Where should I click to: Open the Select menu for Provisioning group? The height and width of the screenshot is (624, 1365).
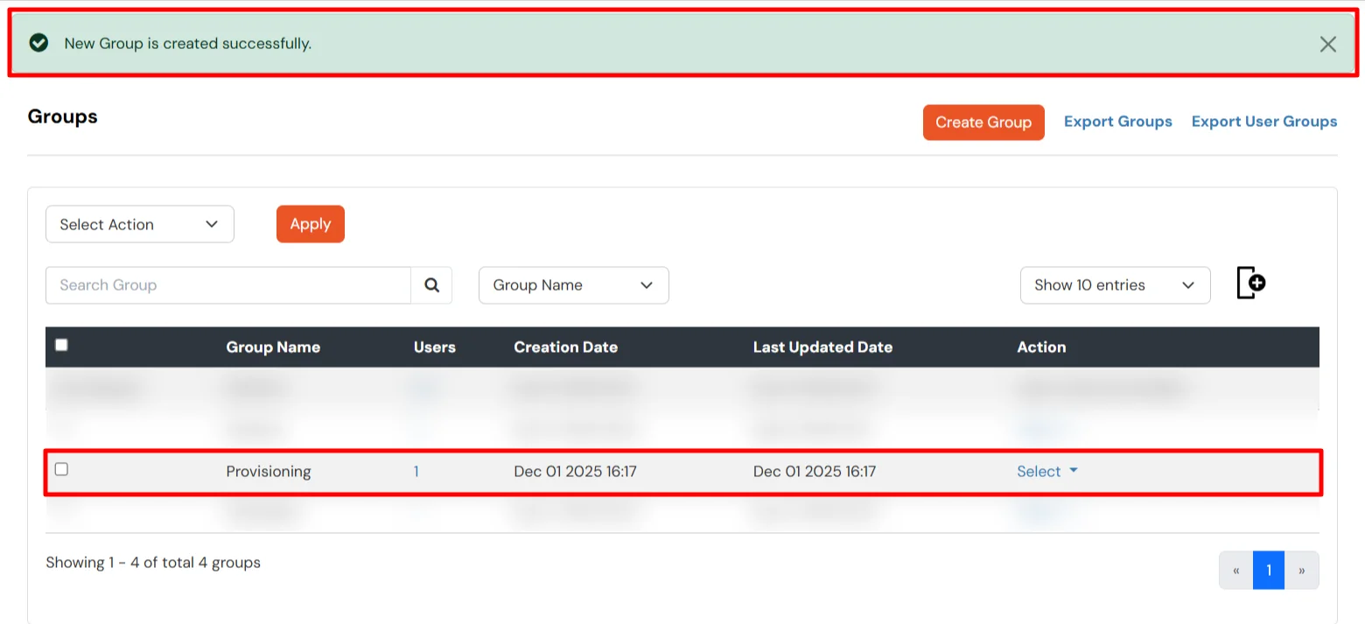[x=1039, y=471]
